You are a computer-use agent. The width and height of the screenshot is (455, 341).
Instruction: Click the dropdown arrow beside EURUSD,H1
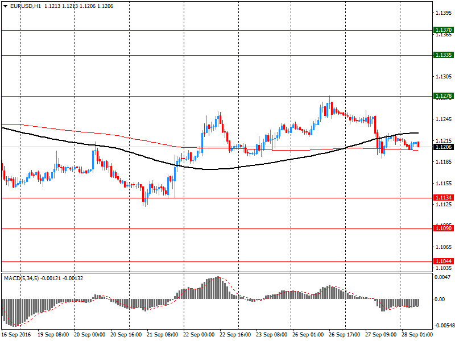pyautogui.click(x=5, y=6)
